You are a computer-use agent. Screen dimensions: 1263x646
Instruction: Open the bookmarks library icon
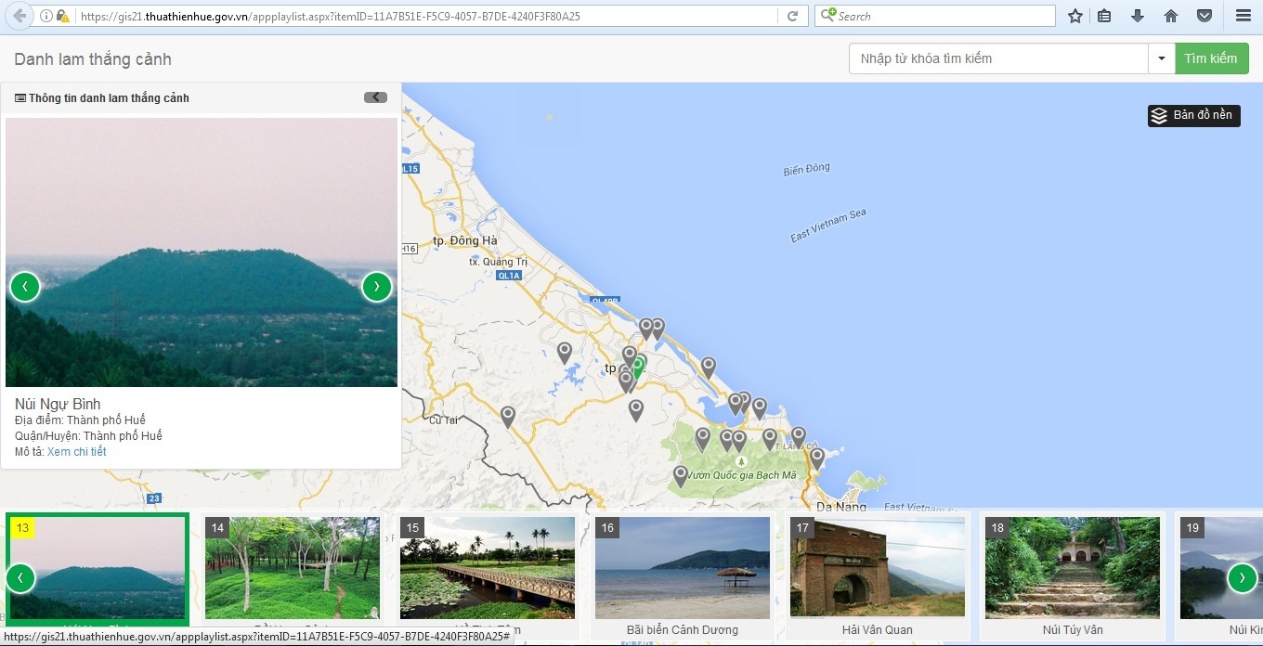tap(1104, 16)
